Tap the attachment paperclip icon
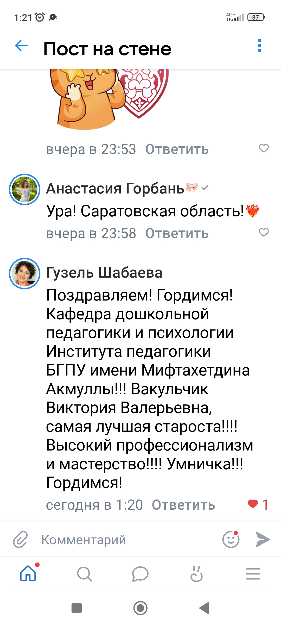This screenshot has height=625, width=281. tap(20, 539)
